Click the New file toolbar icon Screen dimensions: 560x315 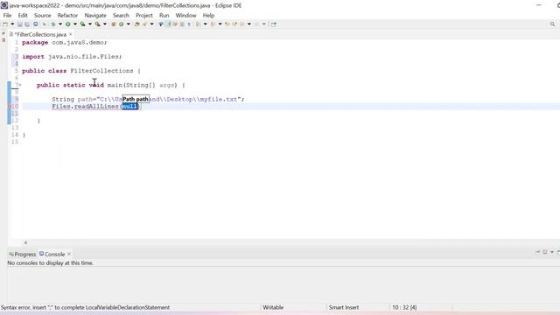tap(5, 24)
